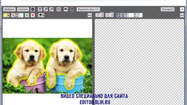Redo with the right arrow icon
Screen dimensions: 187x105
72,9
